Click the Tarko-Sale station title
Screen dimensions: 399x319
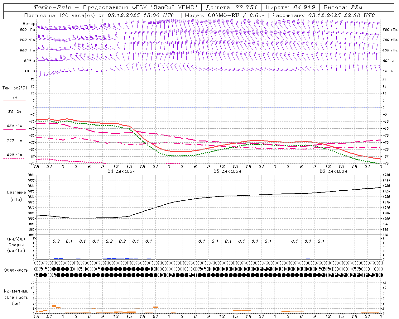52,7
